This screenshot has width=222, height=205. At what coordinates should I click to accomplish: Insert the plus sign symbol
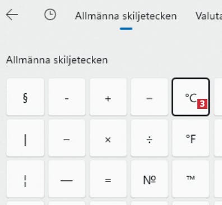(108, 97)
